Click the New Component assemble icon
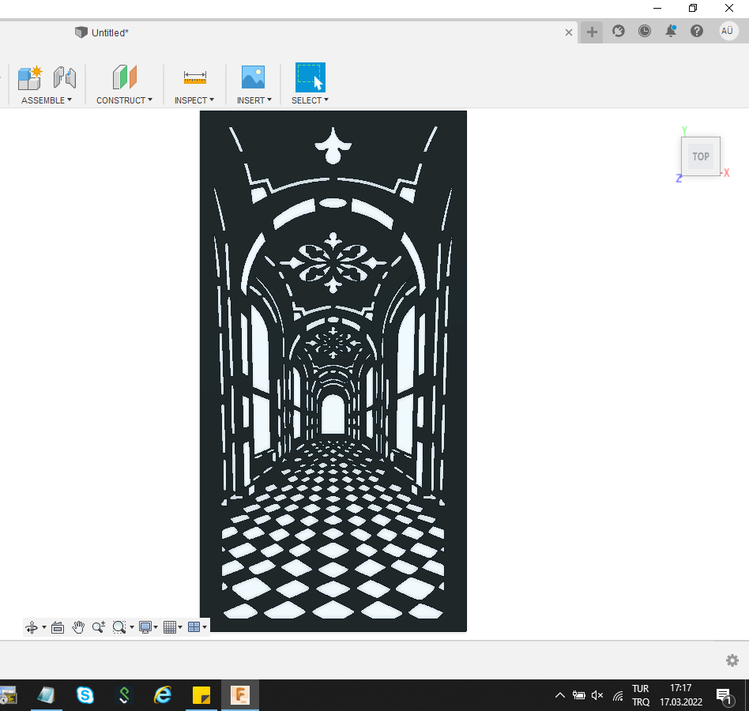749x711 pixels. (x=30, y=77)
